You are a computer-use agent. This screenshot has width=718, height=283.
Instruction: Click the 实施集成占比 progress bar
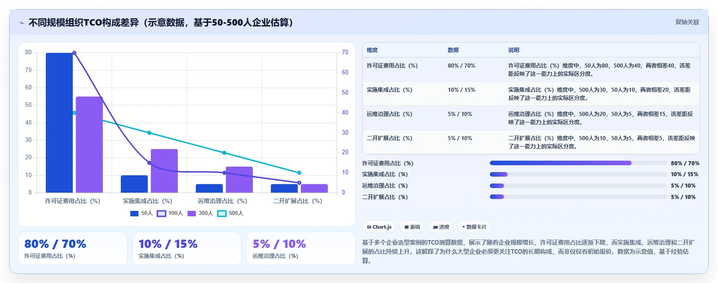point(578,174)
